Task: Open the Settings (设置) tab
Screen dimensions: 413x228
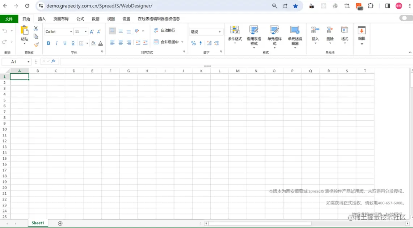Action: click(126, 19)
